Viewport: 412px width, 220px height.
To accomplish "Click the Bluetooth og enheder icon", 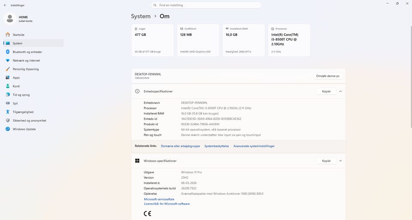I will pyautogui.click(x=7, y=52).
